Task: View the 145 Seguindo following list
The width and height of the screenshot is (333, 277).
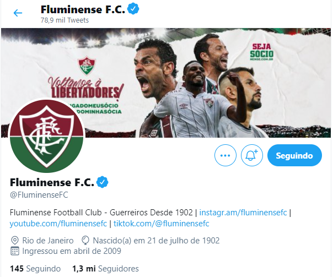Action: click(35, 269)
